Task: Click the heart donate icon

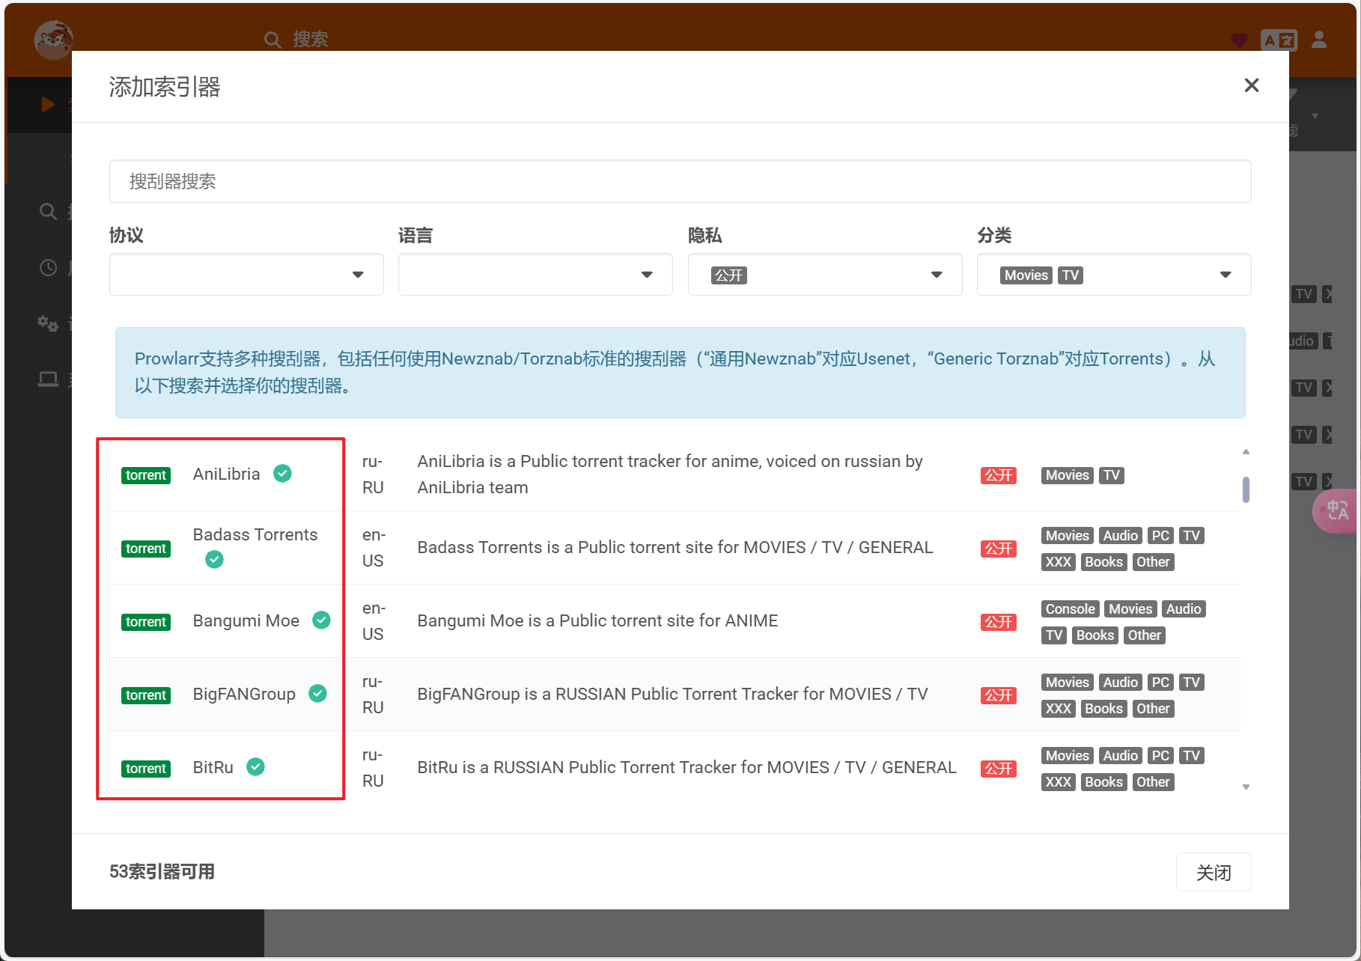Action: pyautogui.click(x=1239, y=40)
